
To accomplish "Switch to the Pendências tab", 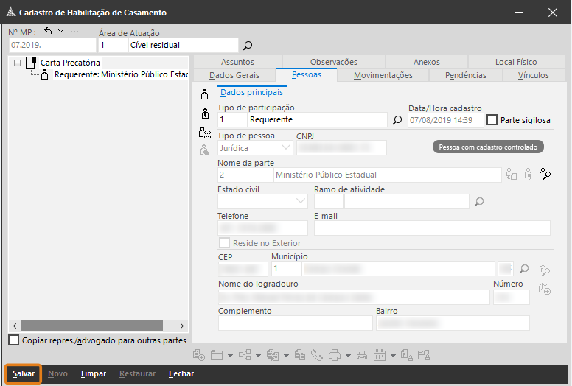I will pyautogui.click(x=465, y=75).
